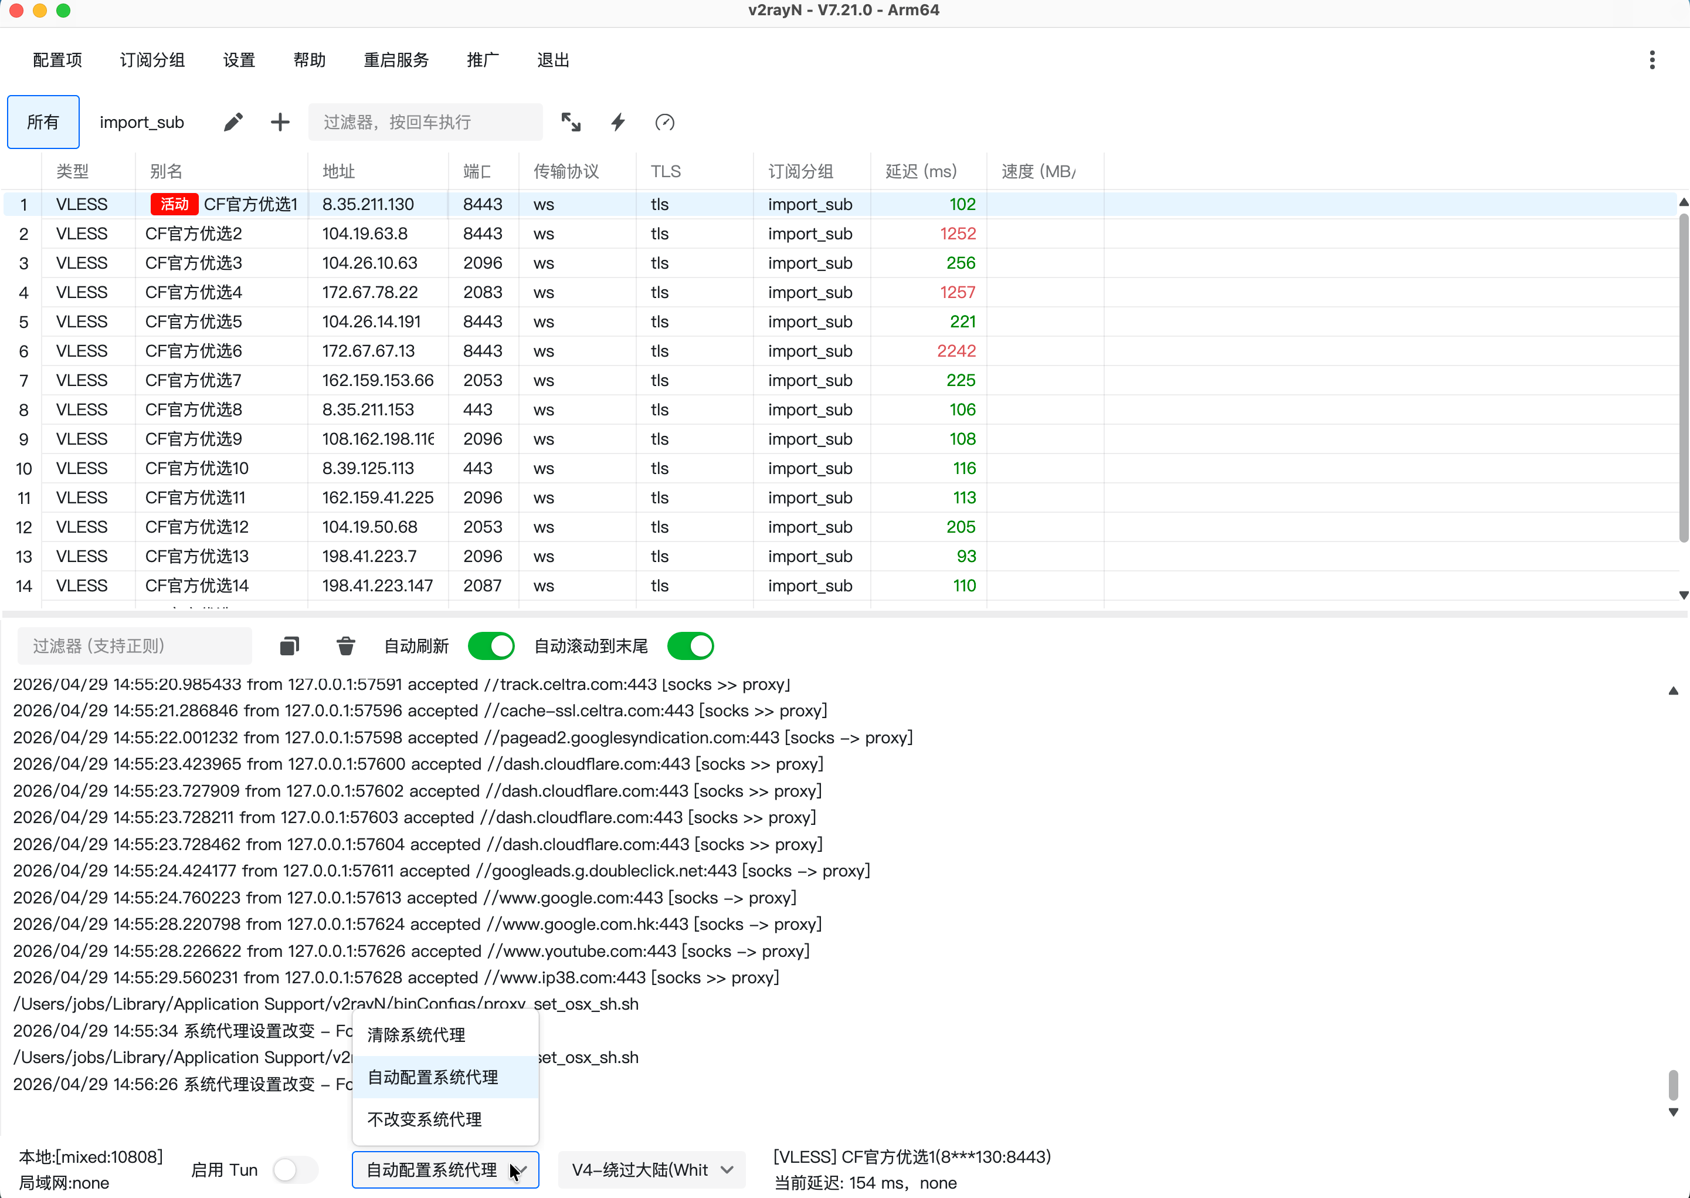
Task: Choose 不改变系统代理 from the popup list
Action: (445, 1119)
